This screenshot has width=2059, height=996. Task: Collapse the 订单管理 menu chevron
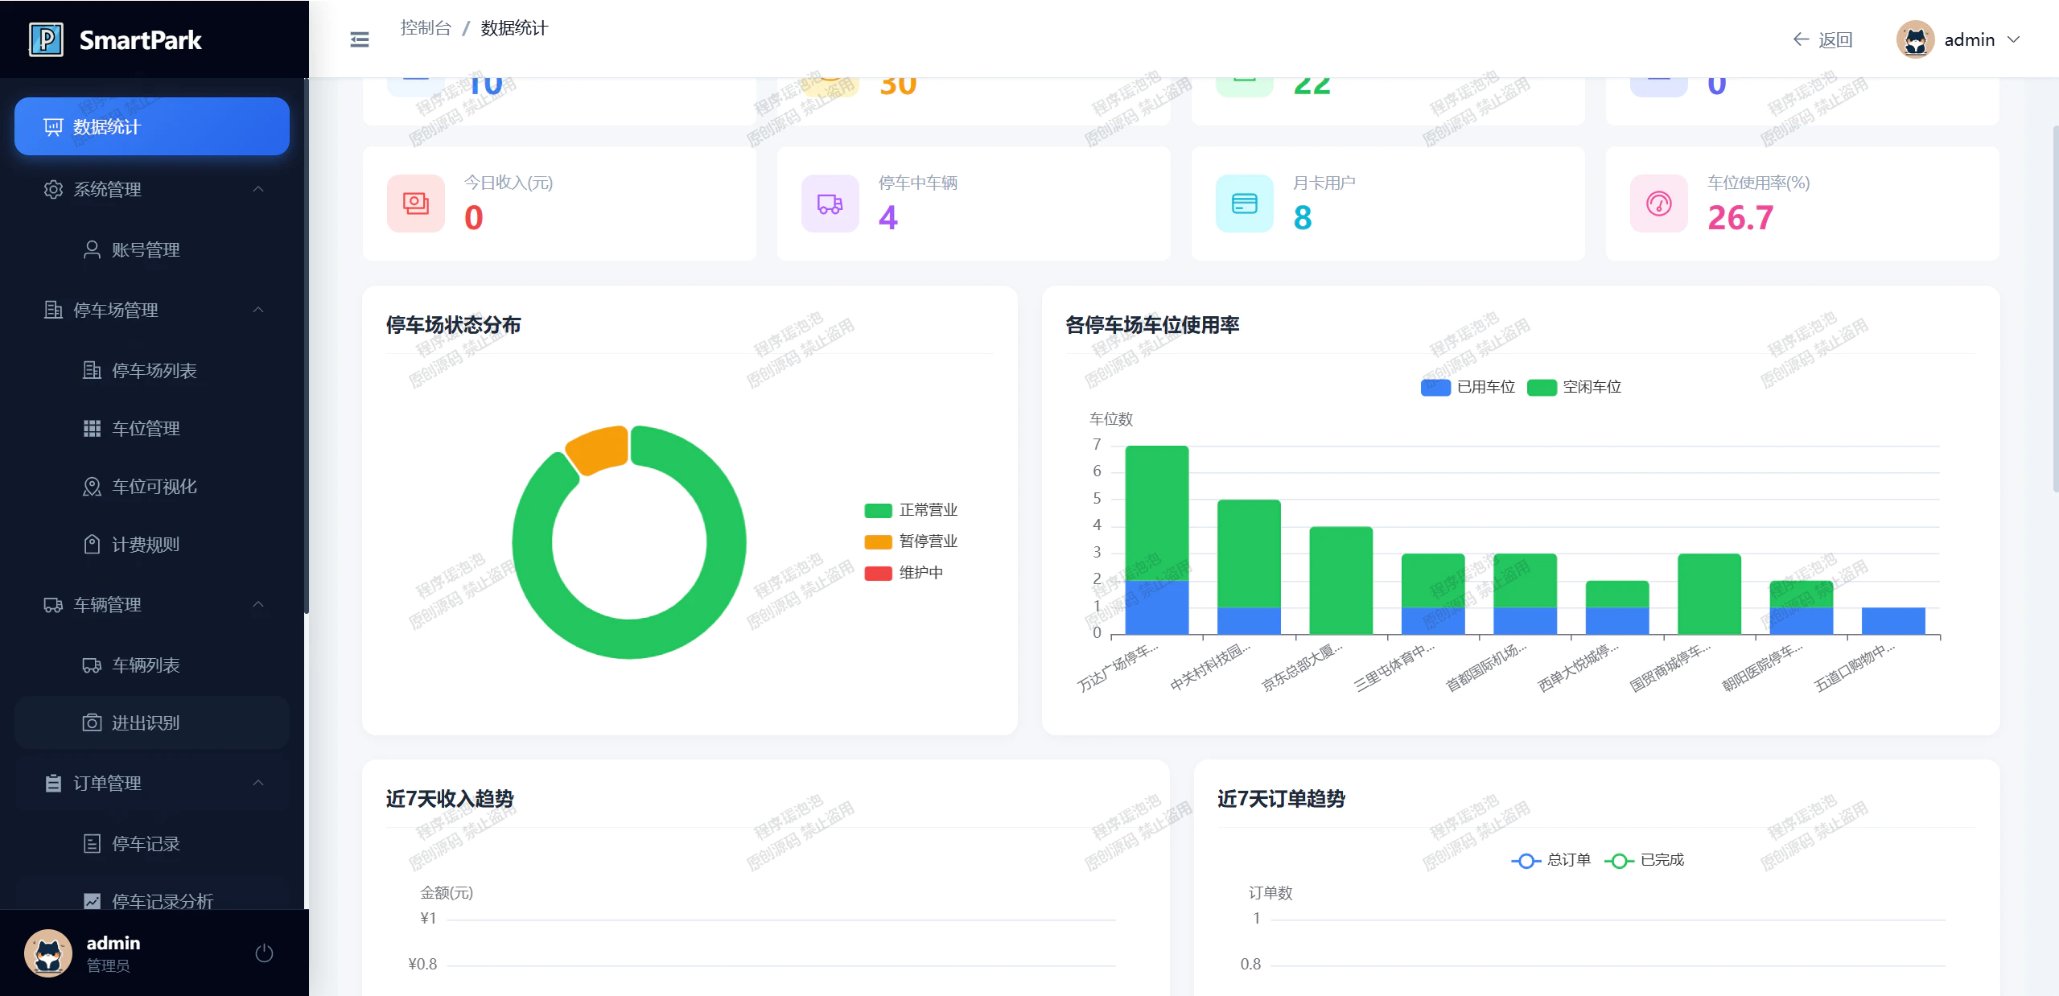[x=258, y=783]
